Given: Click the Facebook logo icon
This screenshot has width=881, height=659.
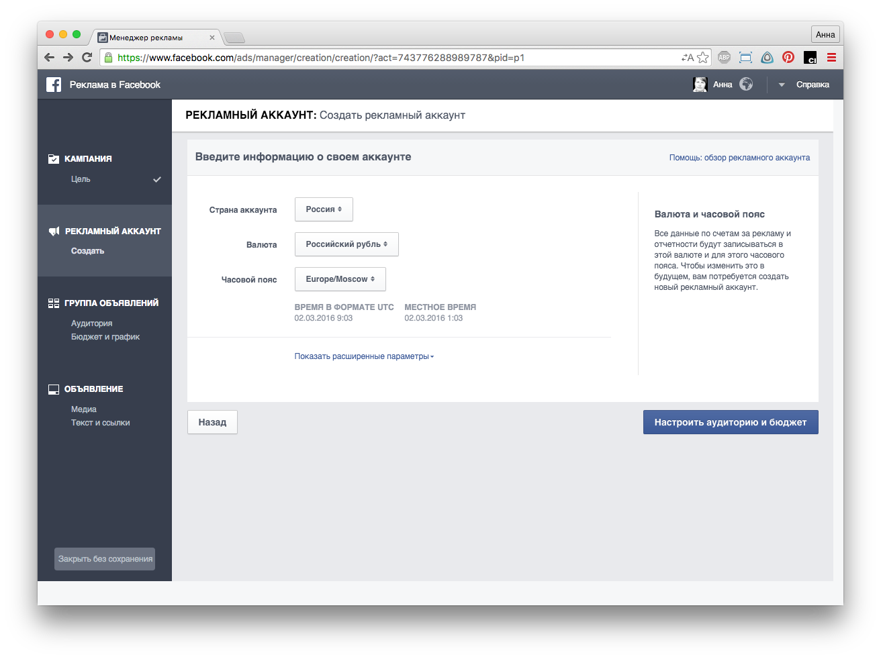Looking at the screenshot, I should pos(54,85).
